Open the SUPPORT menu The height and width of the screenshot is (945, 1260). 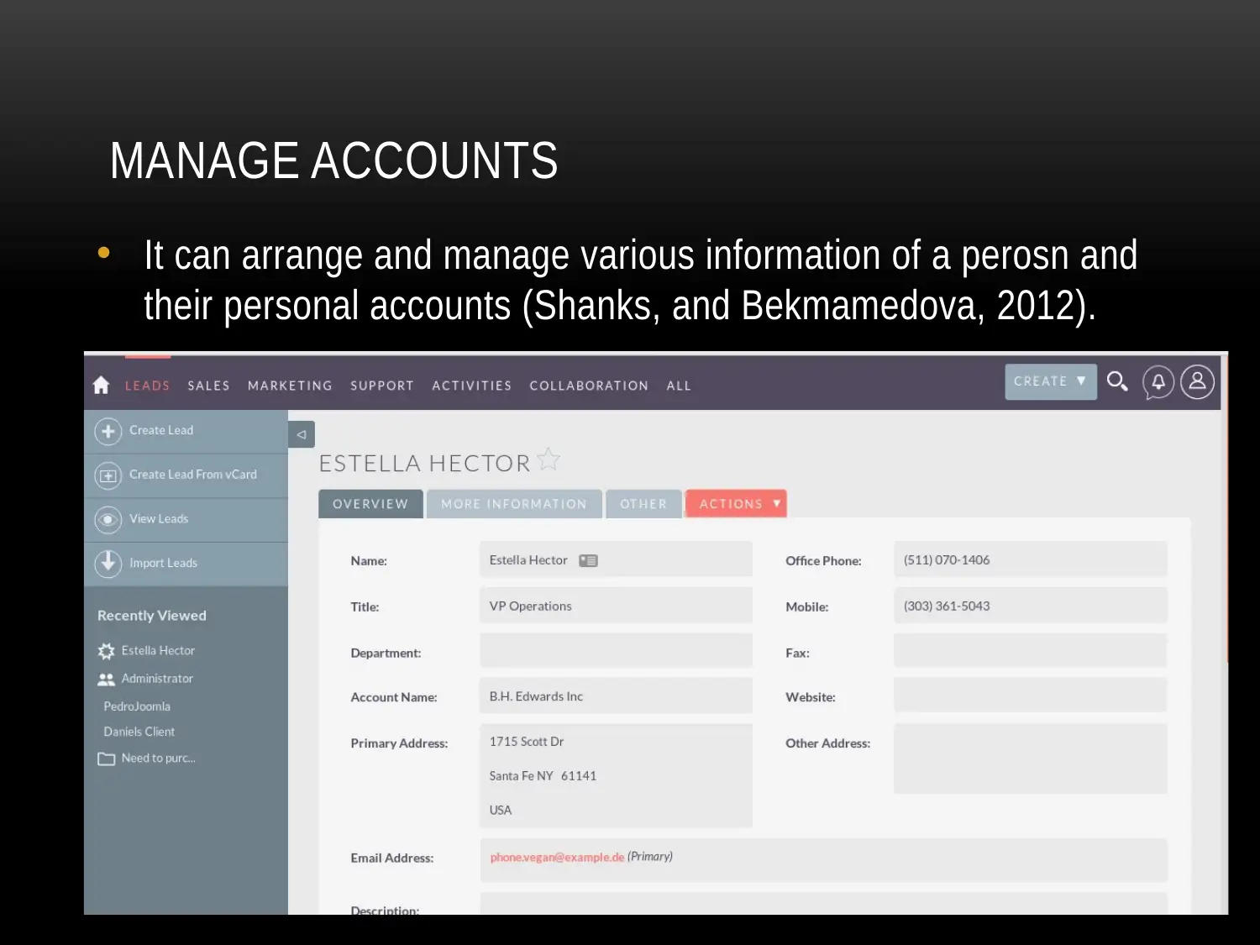click(x=382, y=386)
